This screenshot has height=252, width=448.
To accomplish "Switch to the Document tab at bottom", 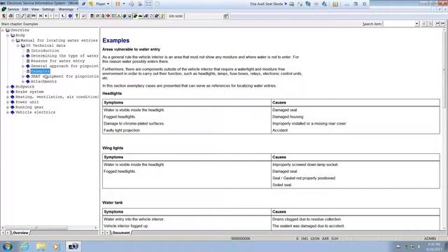I will pos(121,233).
